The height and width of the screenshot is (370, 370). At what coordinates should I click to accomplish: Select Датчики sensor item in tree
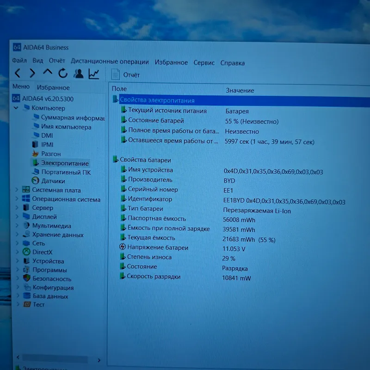(49, 181)
